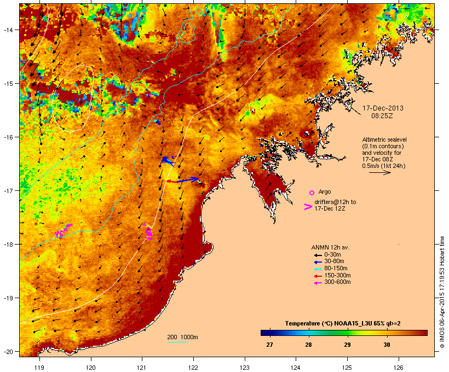This screenshot has width=449, height=372.
Task: Click the colorbar value 28
Action: tap(308, 345)
